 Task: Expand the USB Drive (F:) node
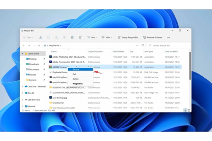pyautogui.click(x=22, y=100)
